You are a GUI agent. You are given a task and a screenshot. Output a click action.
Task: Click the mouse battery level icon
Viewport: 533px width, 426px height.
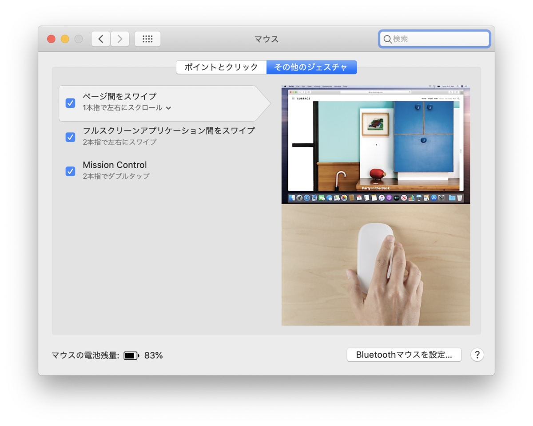(131, 355)
